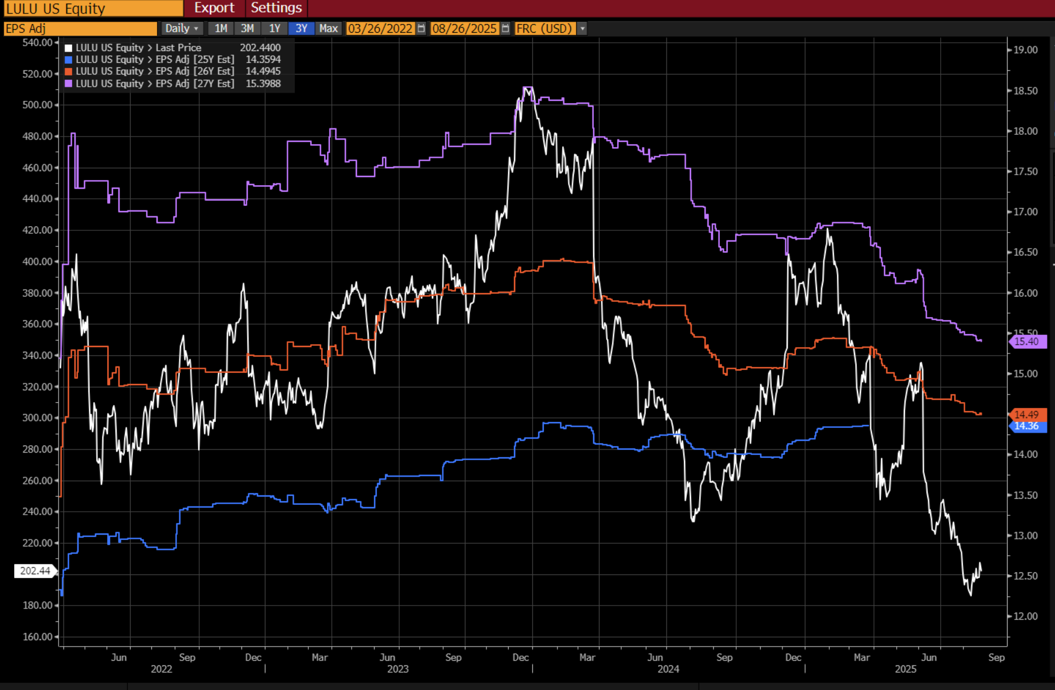
Task: Click the blue 25Y Est legend swatch
Action: (69, 60)
